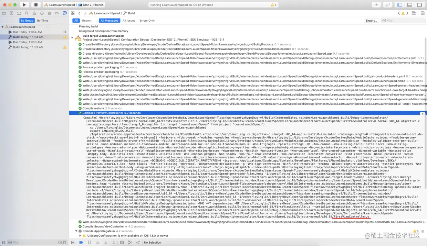Go to previous issue with left chevron
The height and width of the screenshot is (246, 427).
[x=399, y=13]
